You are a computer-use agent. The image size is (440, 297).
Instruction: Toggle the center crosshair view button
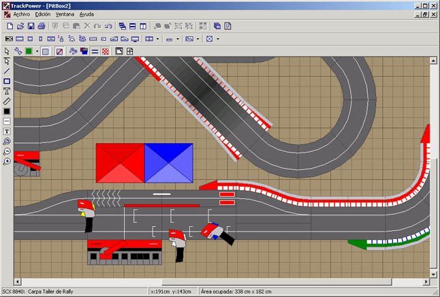129,51
